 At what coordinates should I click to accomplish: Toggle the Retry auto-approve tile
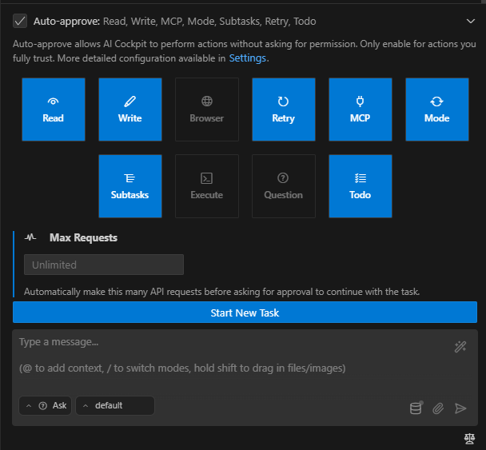tap(284, 110)
